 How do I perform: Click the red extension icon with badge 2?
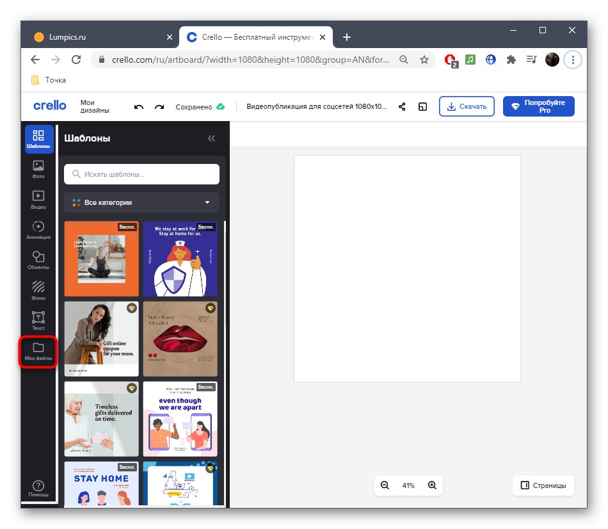coord(450,60)
